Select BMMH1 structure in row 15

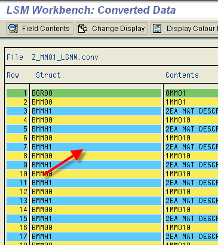(x=96, y=219)
